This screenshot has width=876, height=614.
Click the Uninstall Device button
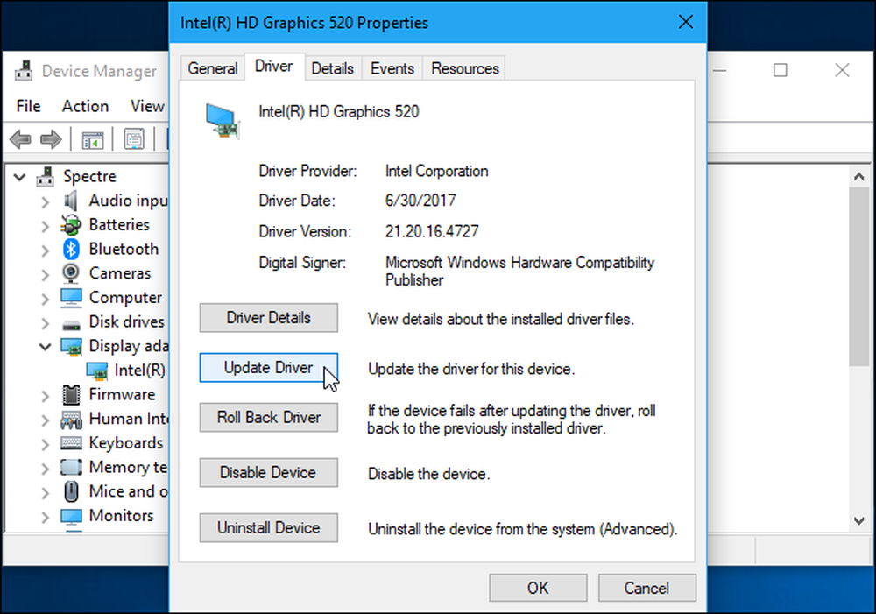pos(269,528)
